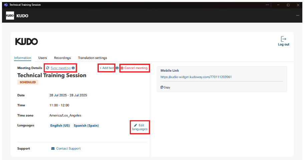This screenshot has height=160, width=305.
Task: Click the Log out label
Action: pyautogui.click(x=284, y=45)
